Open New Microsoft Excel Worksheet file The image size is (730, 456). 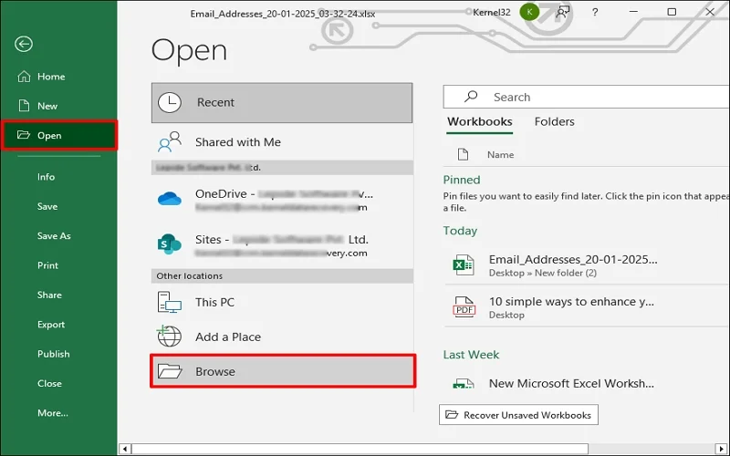click(587, 383)
